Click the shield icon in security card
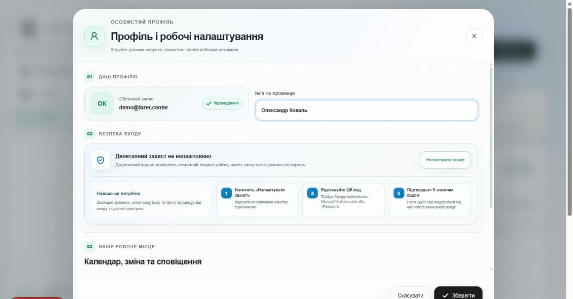The image size is (573, 299). pos(101,160)
